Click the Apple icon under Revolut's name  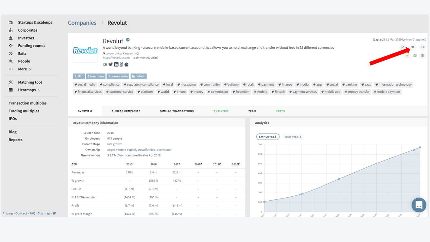[126, 64]
